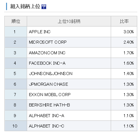Click rank number 10 cell
Screen dimensions: 140x133
tap(16, 126)
